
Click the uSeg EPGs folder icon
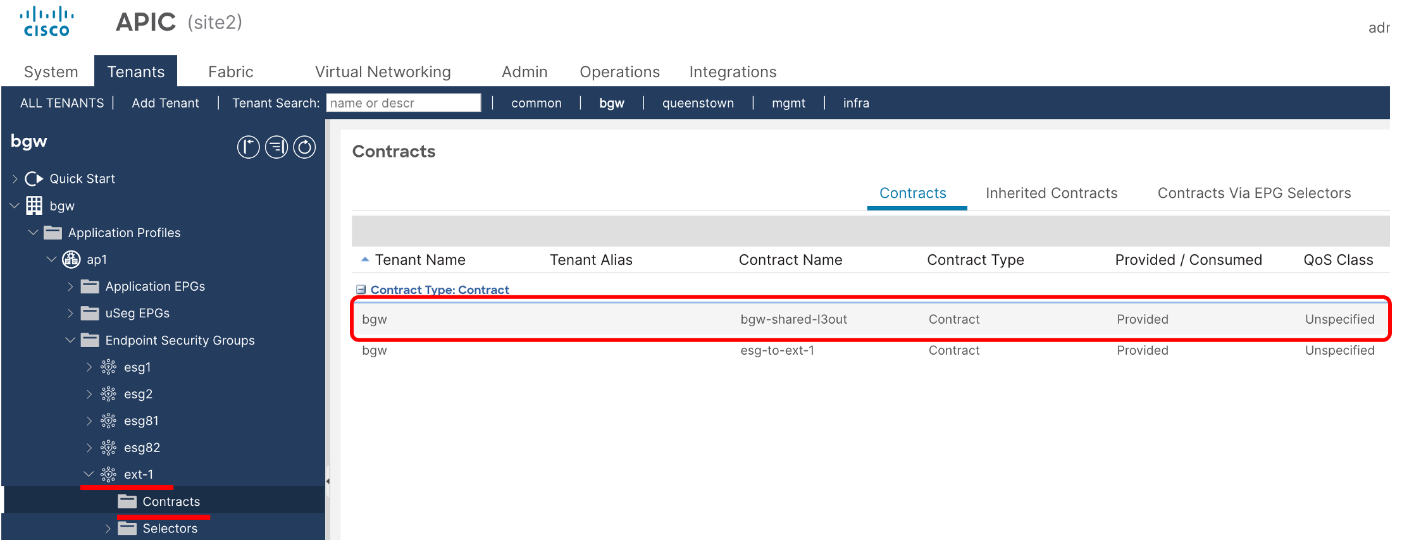tap(90, 313)
